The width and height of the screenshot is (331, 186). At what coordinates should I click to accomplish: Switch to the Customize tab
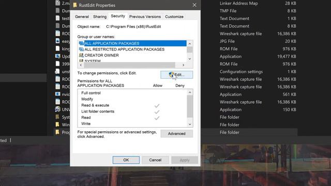(174, 17)
